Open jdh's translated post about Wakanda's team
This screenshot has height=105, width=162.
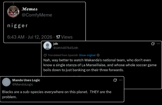point(100,65)
